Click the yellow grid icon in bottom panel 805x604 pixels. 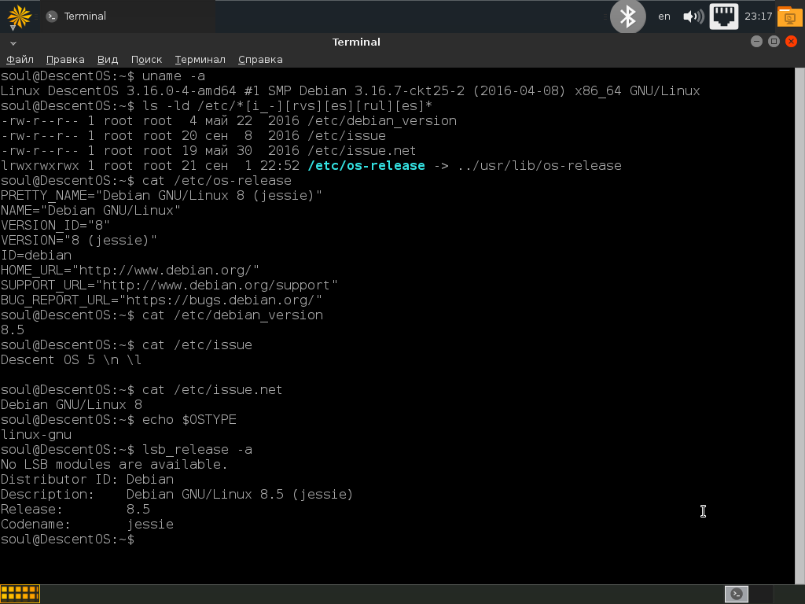pos(20,595)
